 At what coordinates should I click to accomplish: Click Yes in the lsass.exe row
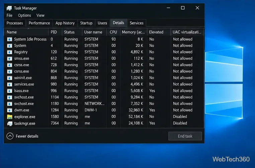pyautogui.click(x=152, y=91)
